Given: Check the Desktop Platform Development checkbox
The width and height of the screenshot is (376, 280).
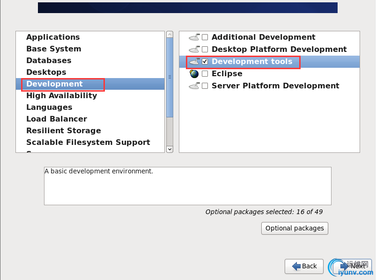Looking at the screenshot, I should [205, 49].
